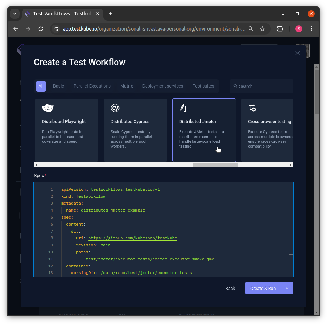Open the Deployment services tab
The image size is (327, 324).
[x=163, y=86]
